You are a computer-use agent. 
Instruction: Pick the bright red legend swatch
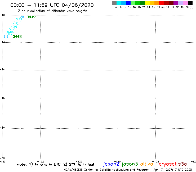pyautogui.click(x=162, y=3)
